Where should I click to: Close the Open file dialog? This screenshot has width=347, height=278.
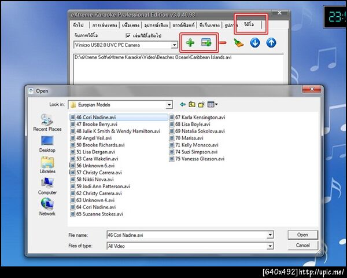[x=312, y=89]
